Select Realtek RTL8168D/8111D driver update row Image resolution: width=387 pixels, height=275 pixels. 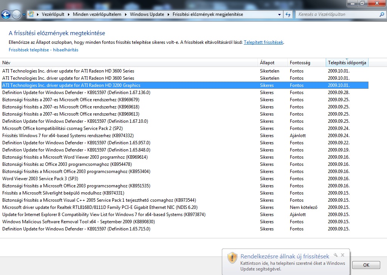[185, 207]
